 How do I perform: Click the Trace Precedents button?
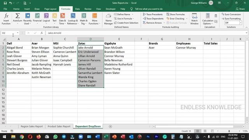click(153, 14)
